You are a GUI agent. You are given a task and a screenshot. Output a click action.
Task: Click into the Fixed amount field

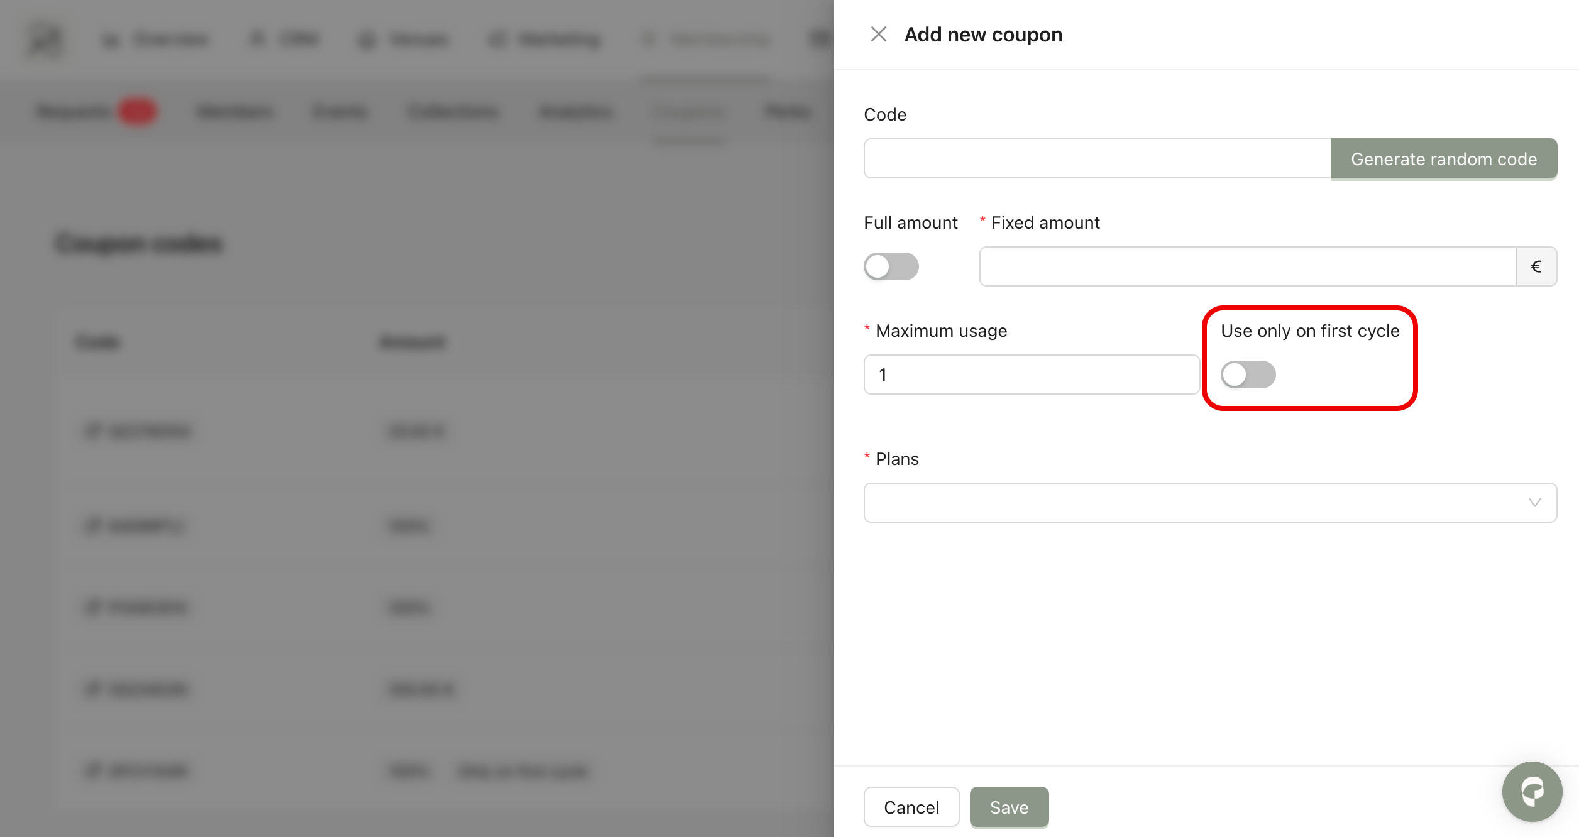coord(1247,267)
